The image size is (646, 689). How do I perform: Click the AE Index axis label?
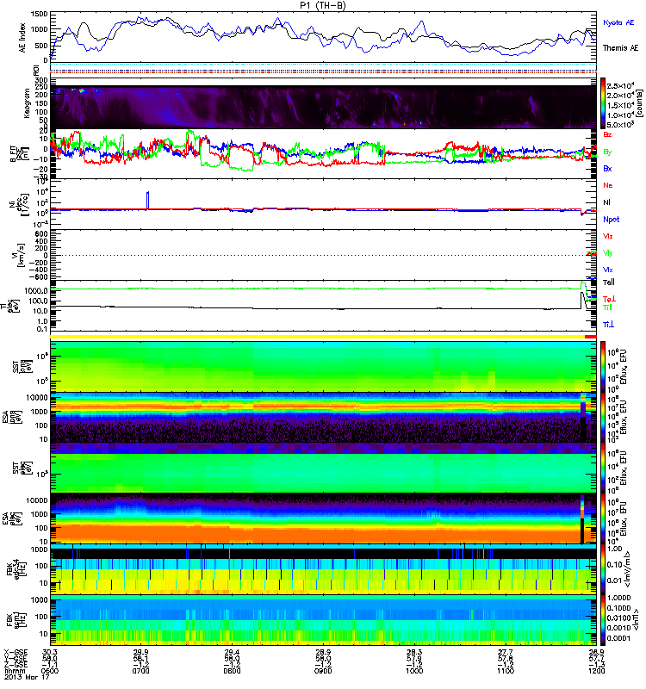coord(22,38)
